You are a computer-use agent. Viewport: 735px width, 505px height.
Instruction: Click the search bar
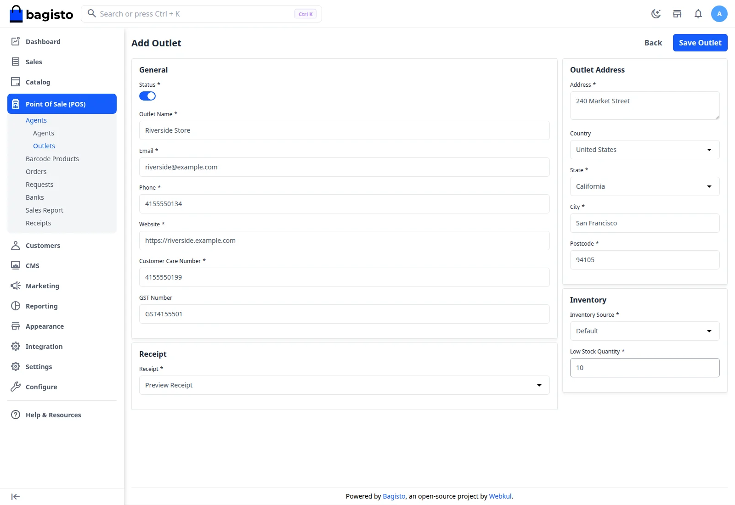[x=201, y=14]
